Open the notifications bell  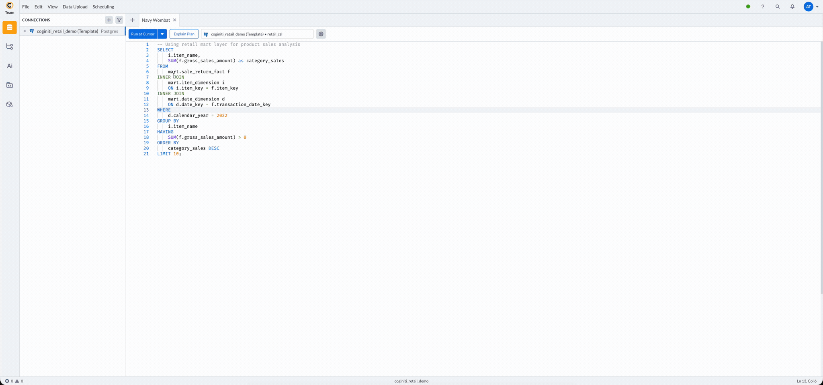pos(792,7)
